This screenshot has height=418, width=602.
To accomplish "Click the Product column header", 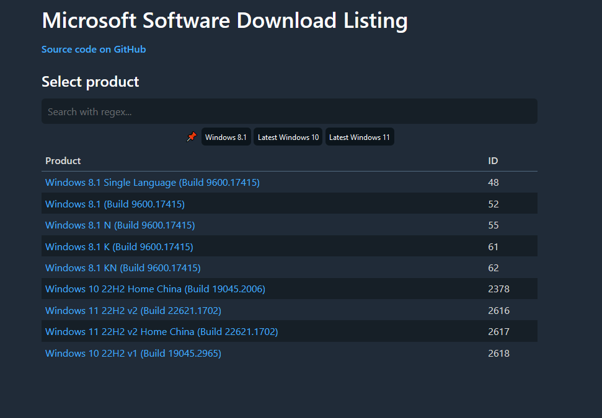I will [63, 160].
